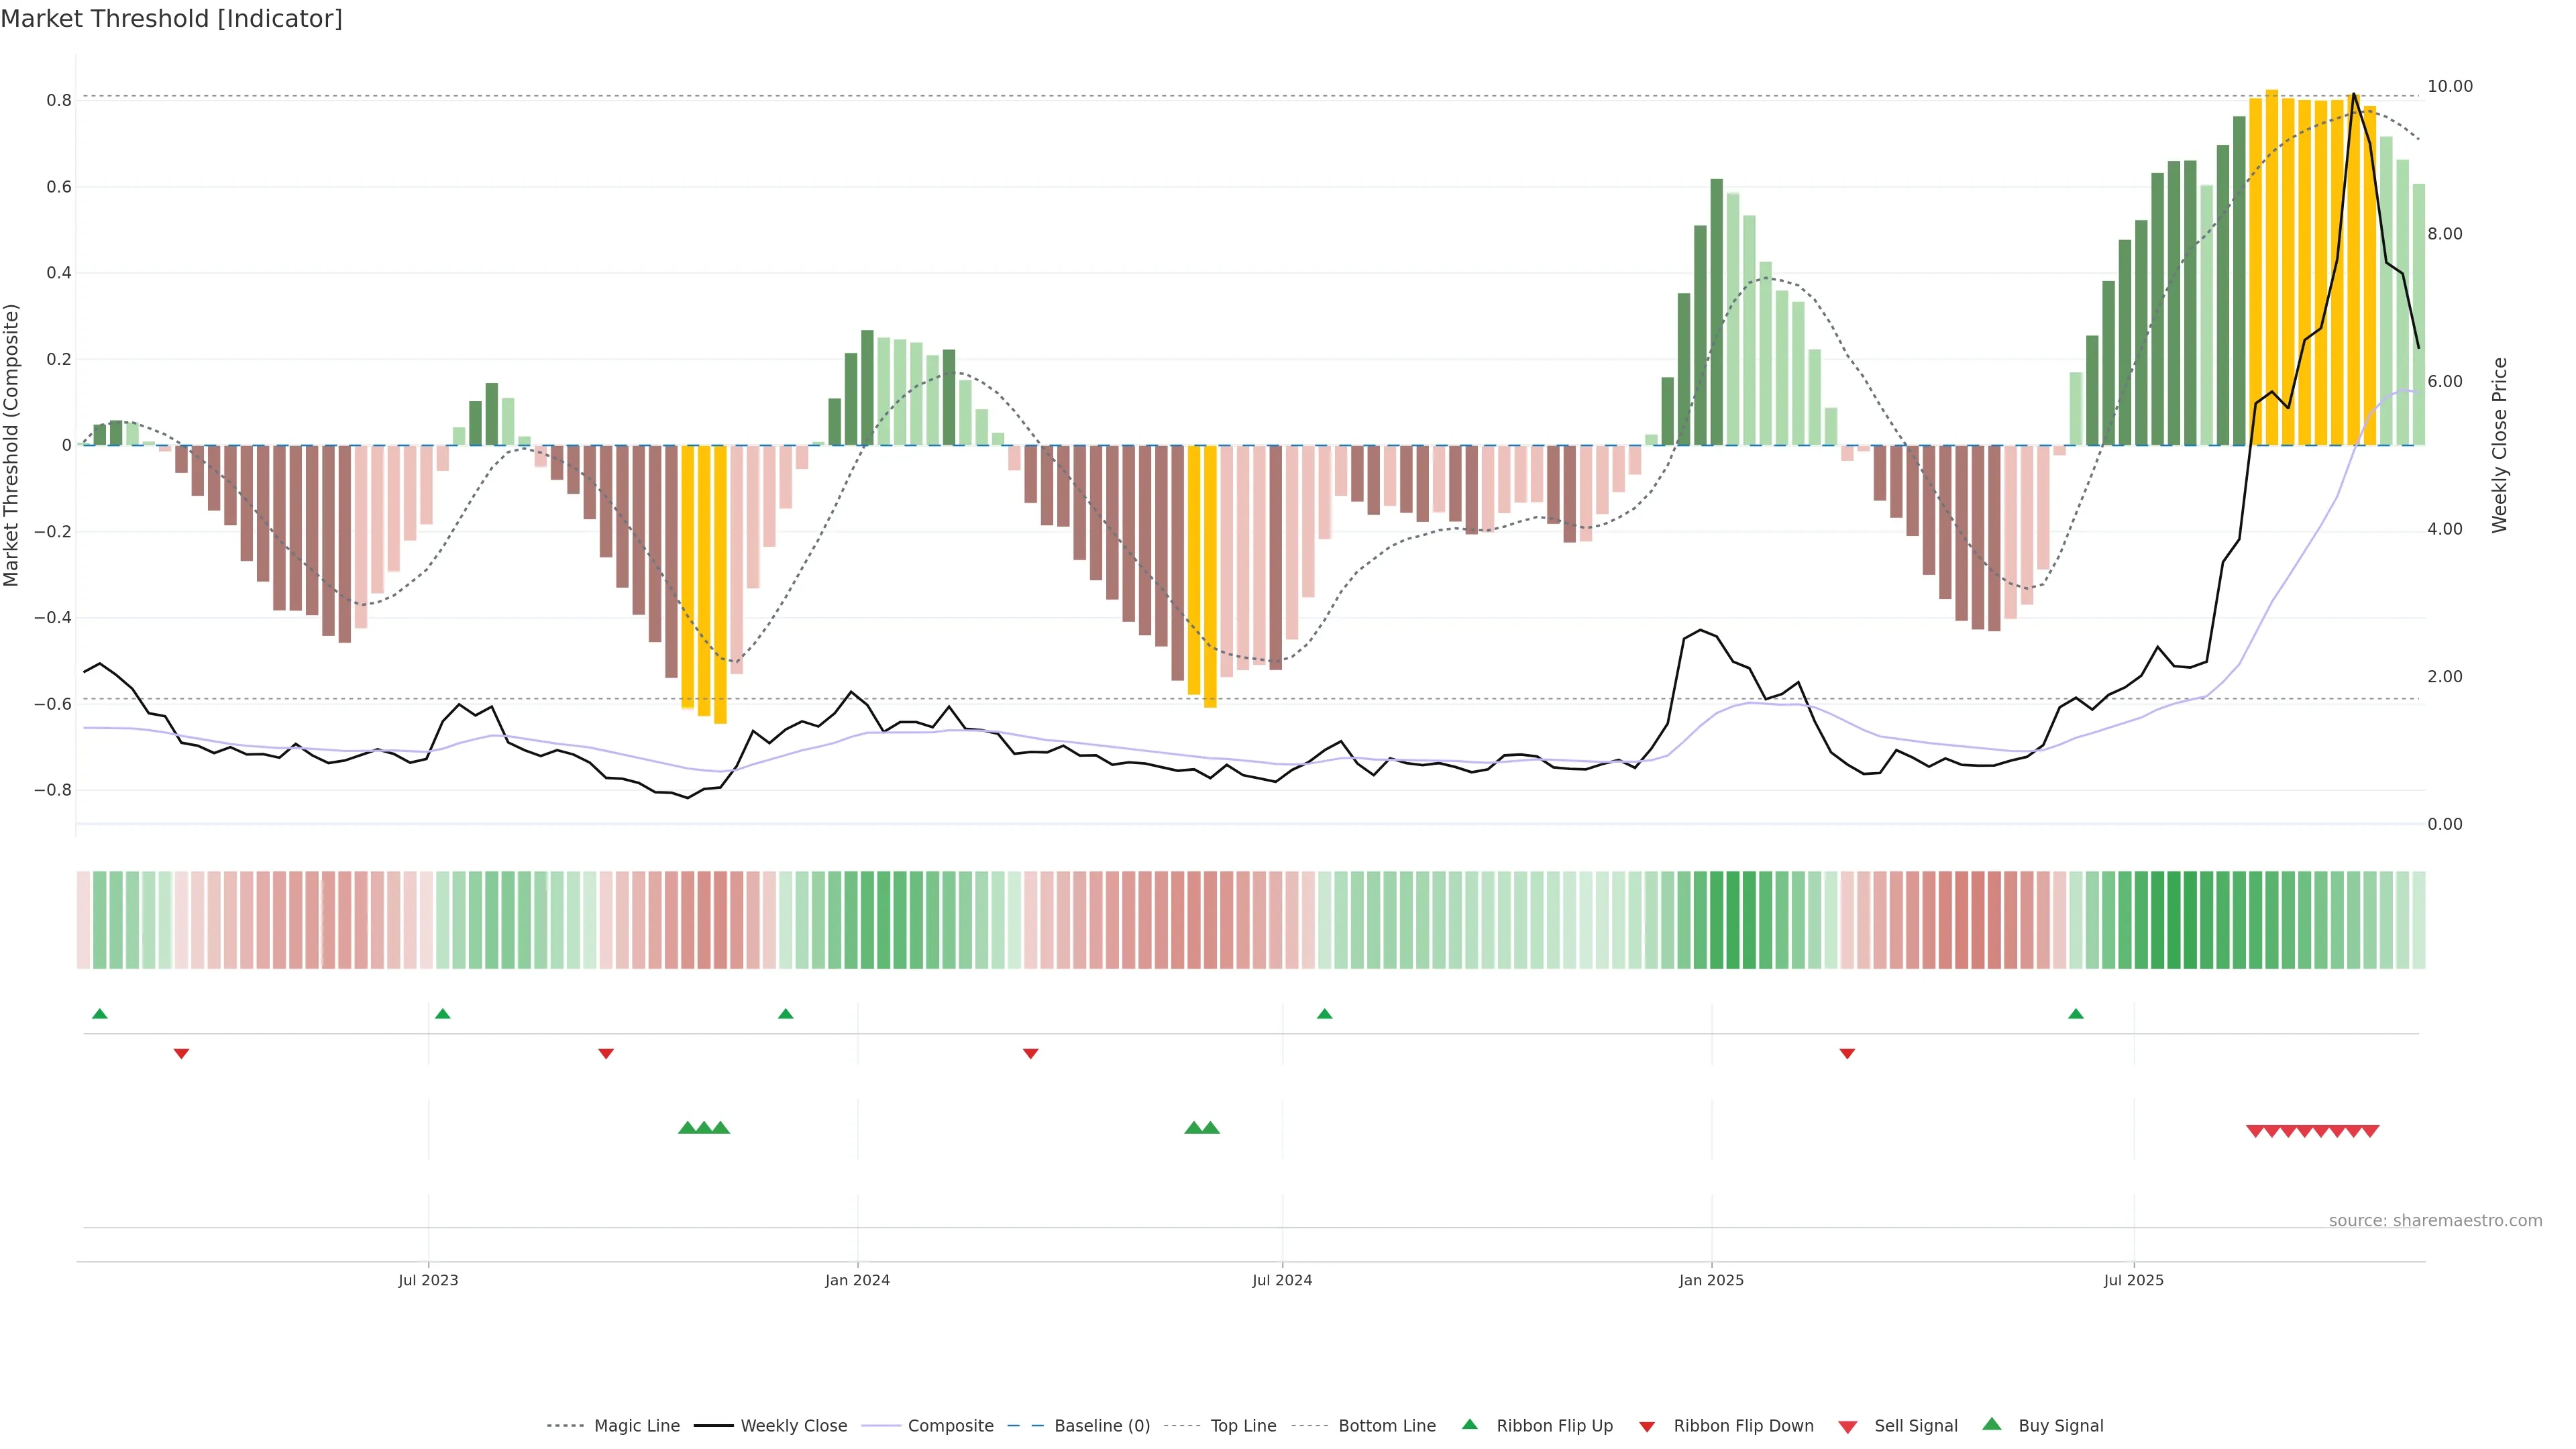This screenshot has width=2576, height=1449.
Task: Click the Jan 2024 x-axis tick label
Action: pos(857,1280)
